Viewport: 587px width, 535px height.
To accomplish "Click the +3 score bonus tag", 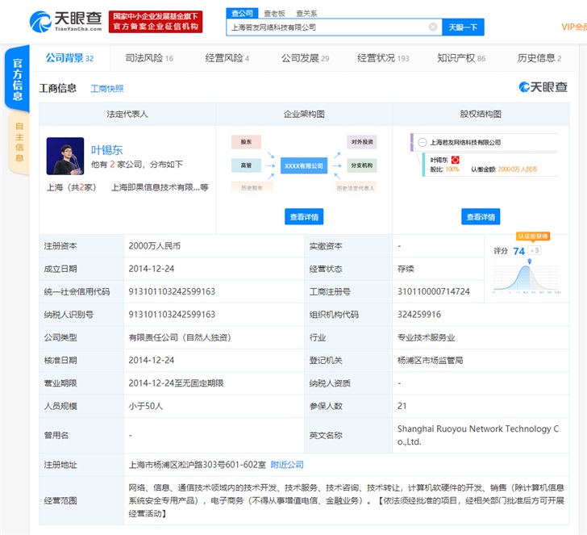I will 535,250.
